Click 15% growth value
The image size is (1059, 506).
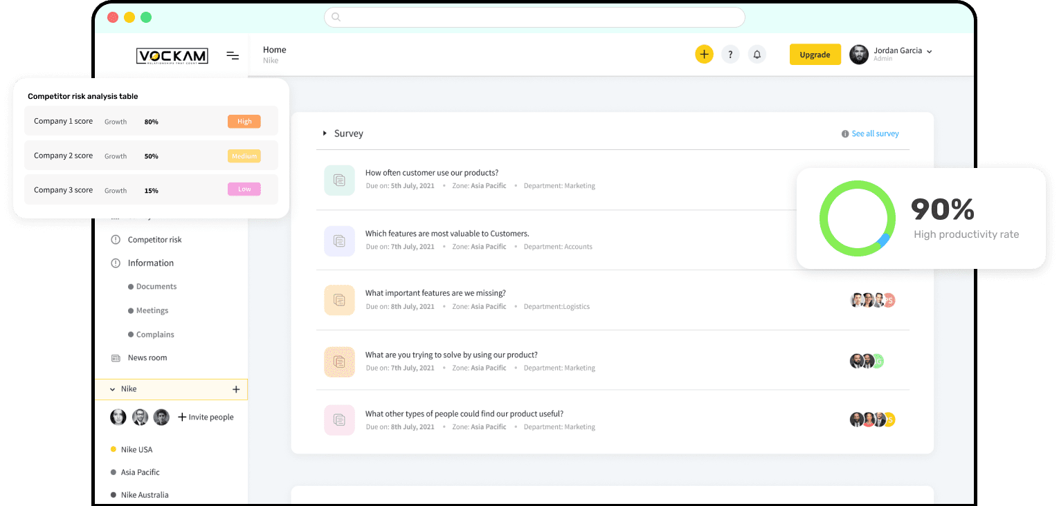(151, 191)
